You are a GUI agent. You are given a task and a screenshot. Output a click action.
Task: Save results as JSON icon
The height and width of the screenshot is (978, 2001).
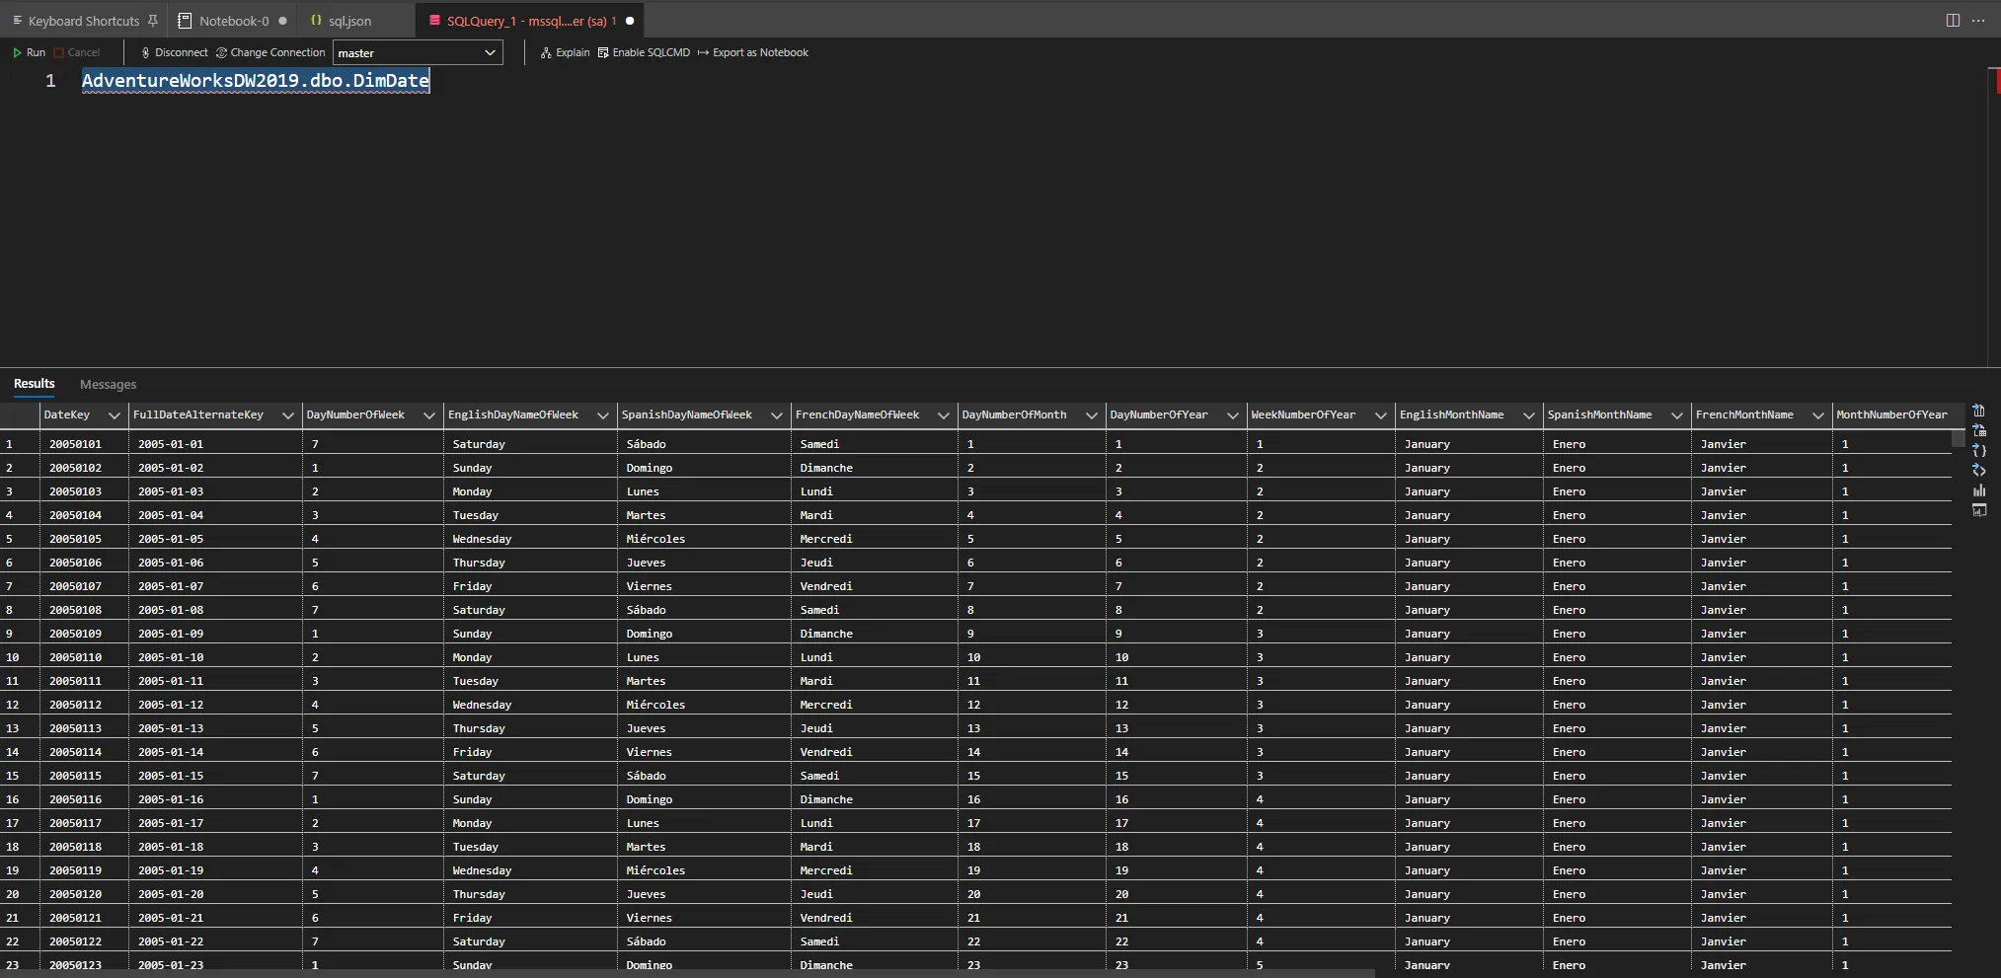[x=1978, y=450]
